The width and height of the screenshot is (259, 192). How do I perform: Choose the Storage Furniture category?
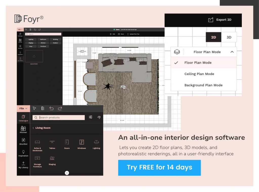37,162
